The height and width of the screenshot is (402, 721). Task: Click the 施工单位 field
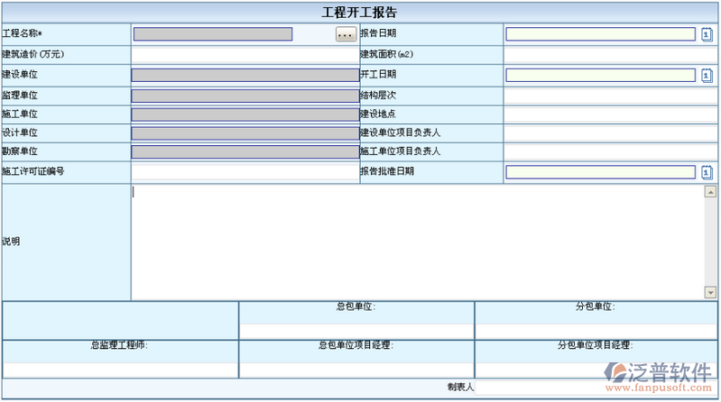pos(245,114)
